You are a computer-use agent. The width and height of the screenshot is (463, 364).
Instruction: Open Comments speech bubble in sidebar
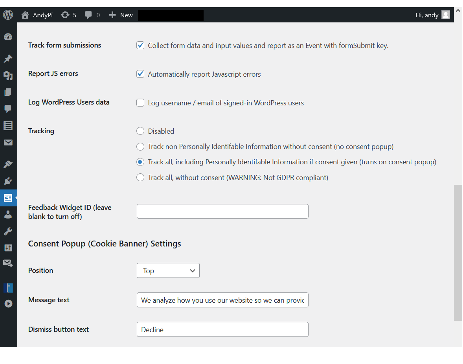[x=8, y=109]
